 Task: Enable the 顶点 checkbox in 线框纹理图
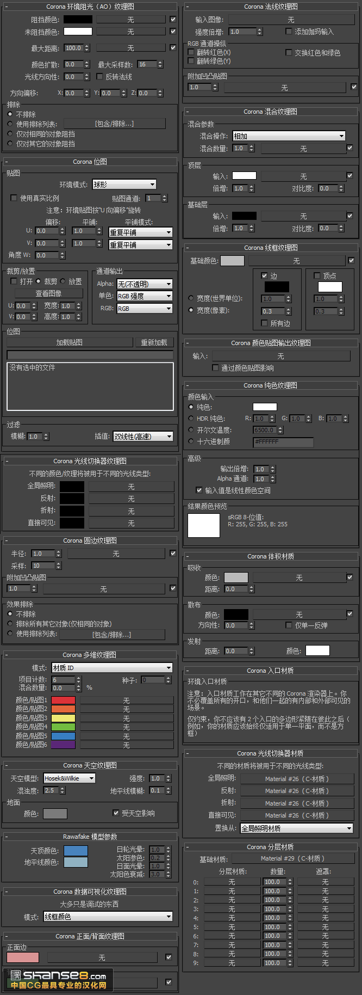(x=317, y=276)
